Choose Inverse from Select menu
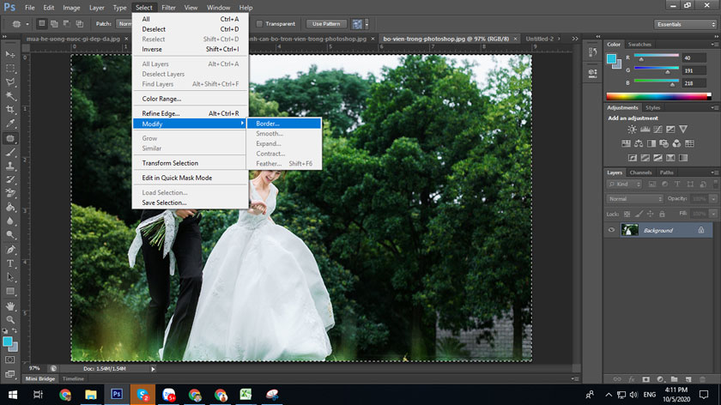 click(x=190, y=49)
